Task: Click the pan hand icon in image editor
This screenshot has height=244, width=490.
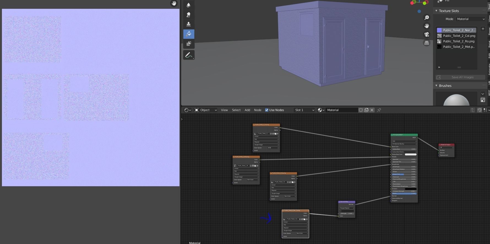Action: tap(174, 3)
